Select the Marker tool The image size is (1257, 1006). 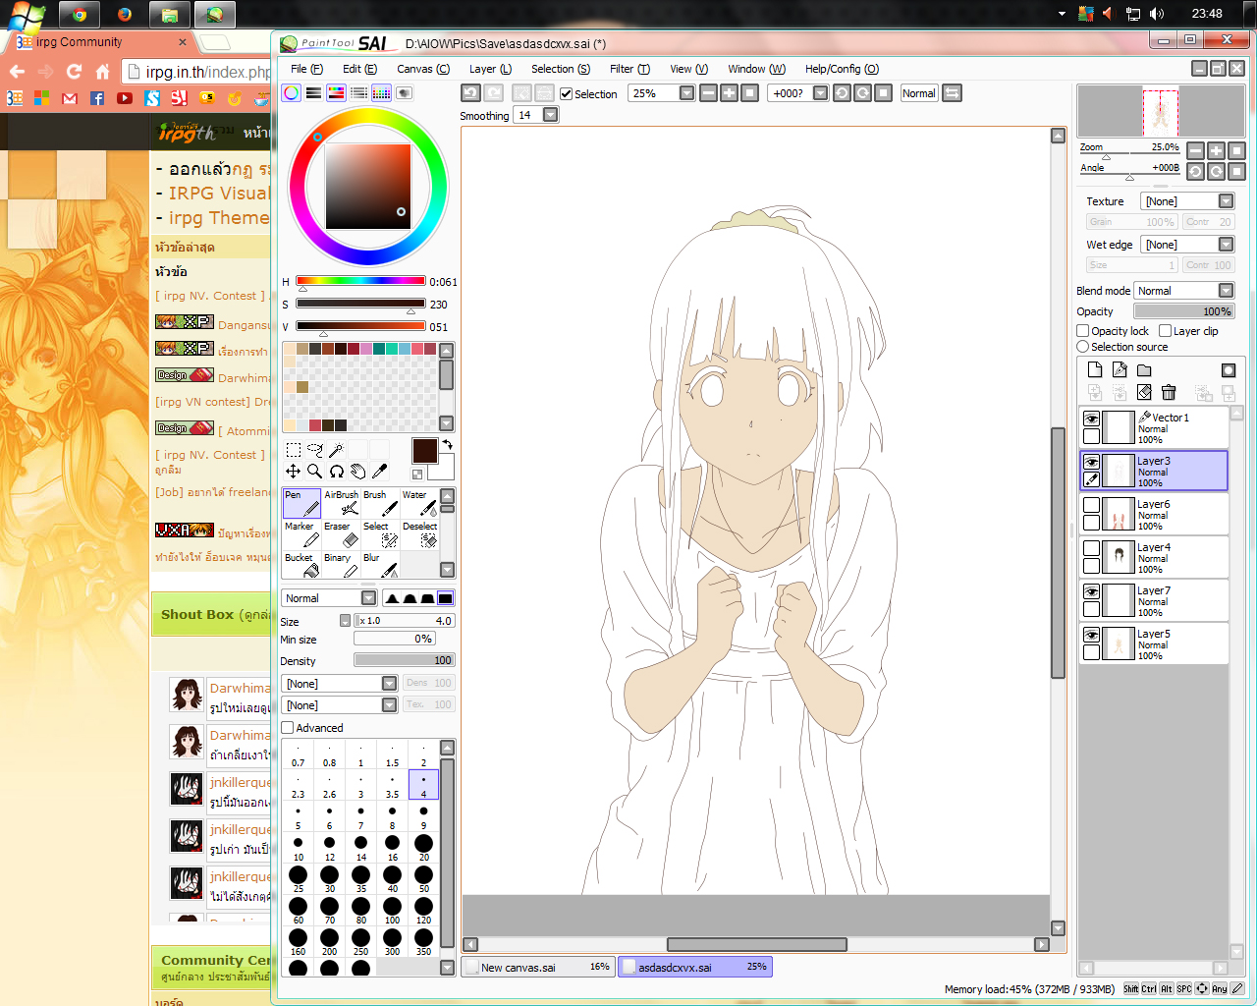point(301,533)
